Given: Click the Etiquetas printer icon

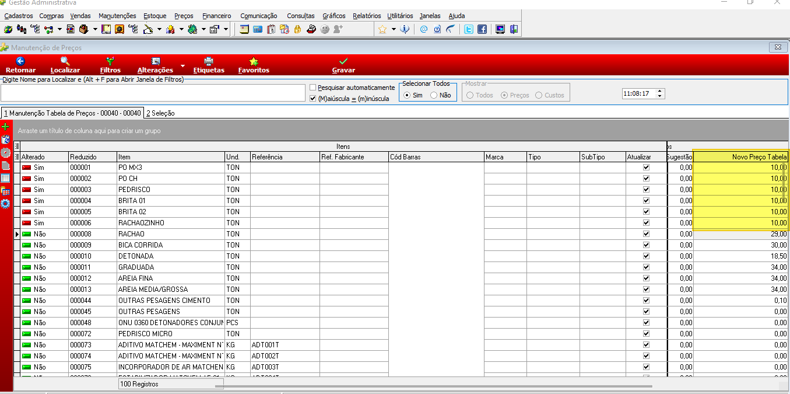Looking at the screenshot, I should (208, 61).
